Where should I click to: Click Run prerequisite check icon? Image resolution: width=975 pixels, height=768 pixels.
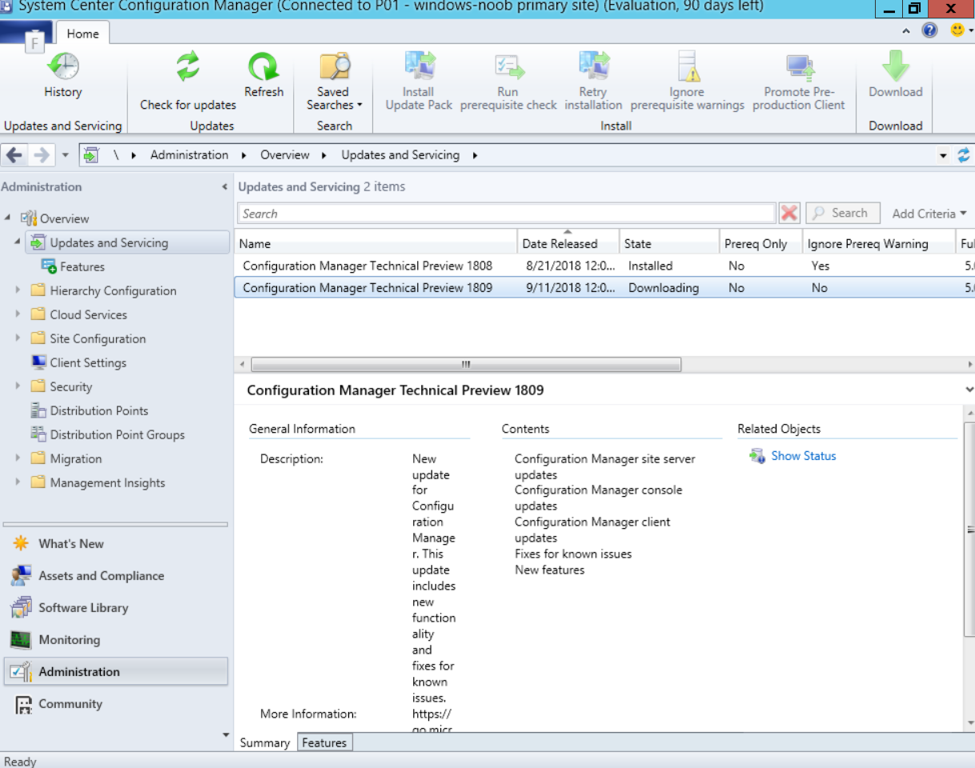(508, 66)
